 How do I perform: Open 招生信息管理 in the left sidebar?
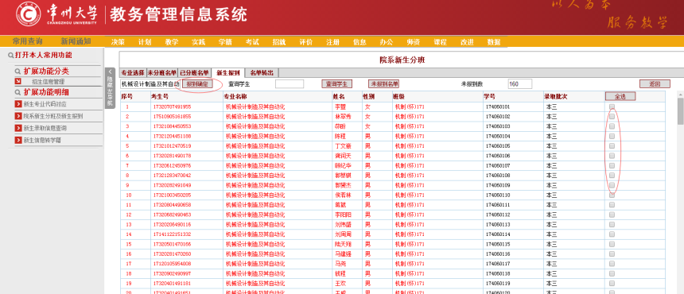(48, 82)
